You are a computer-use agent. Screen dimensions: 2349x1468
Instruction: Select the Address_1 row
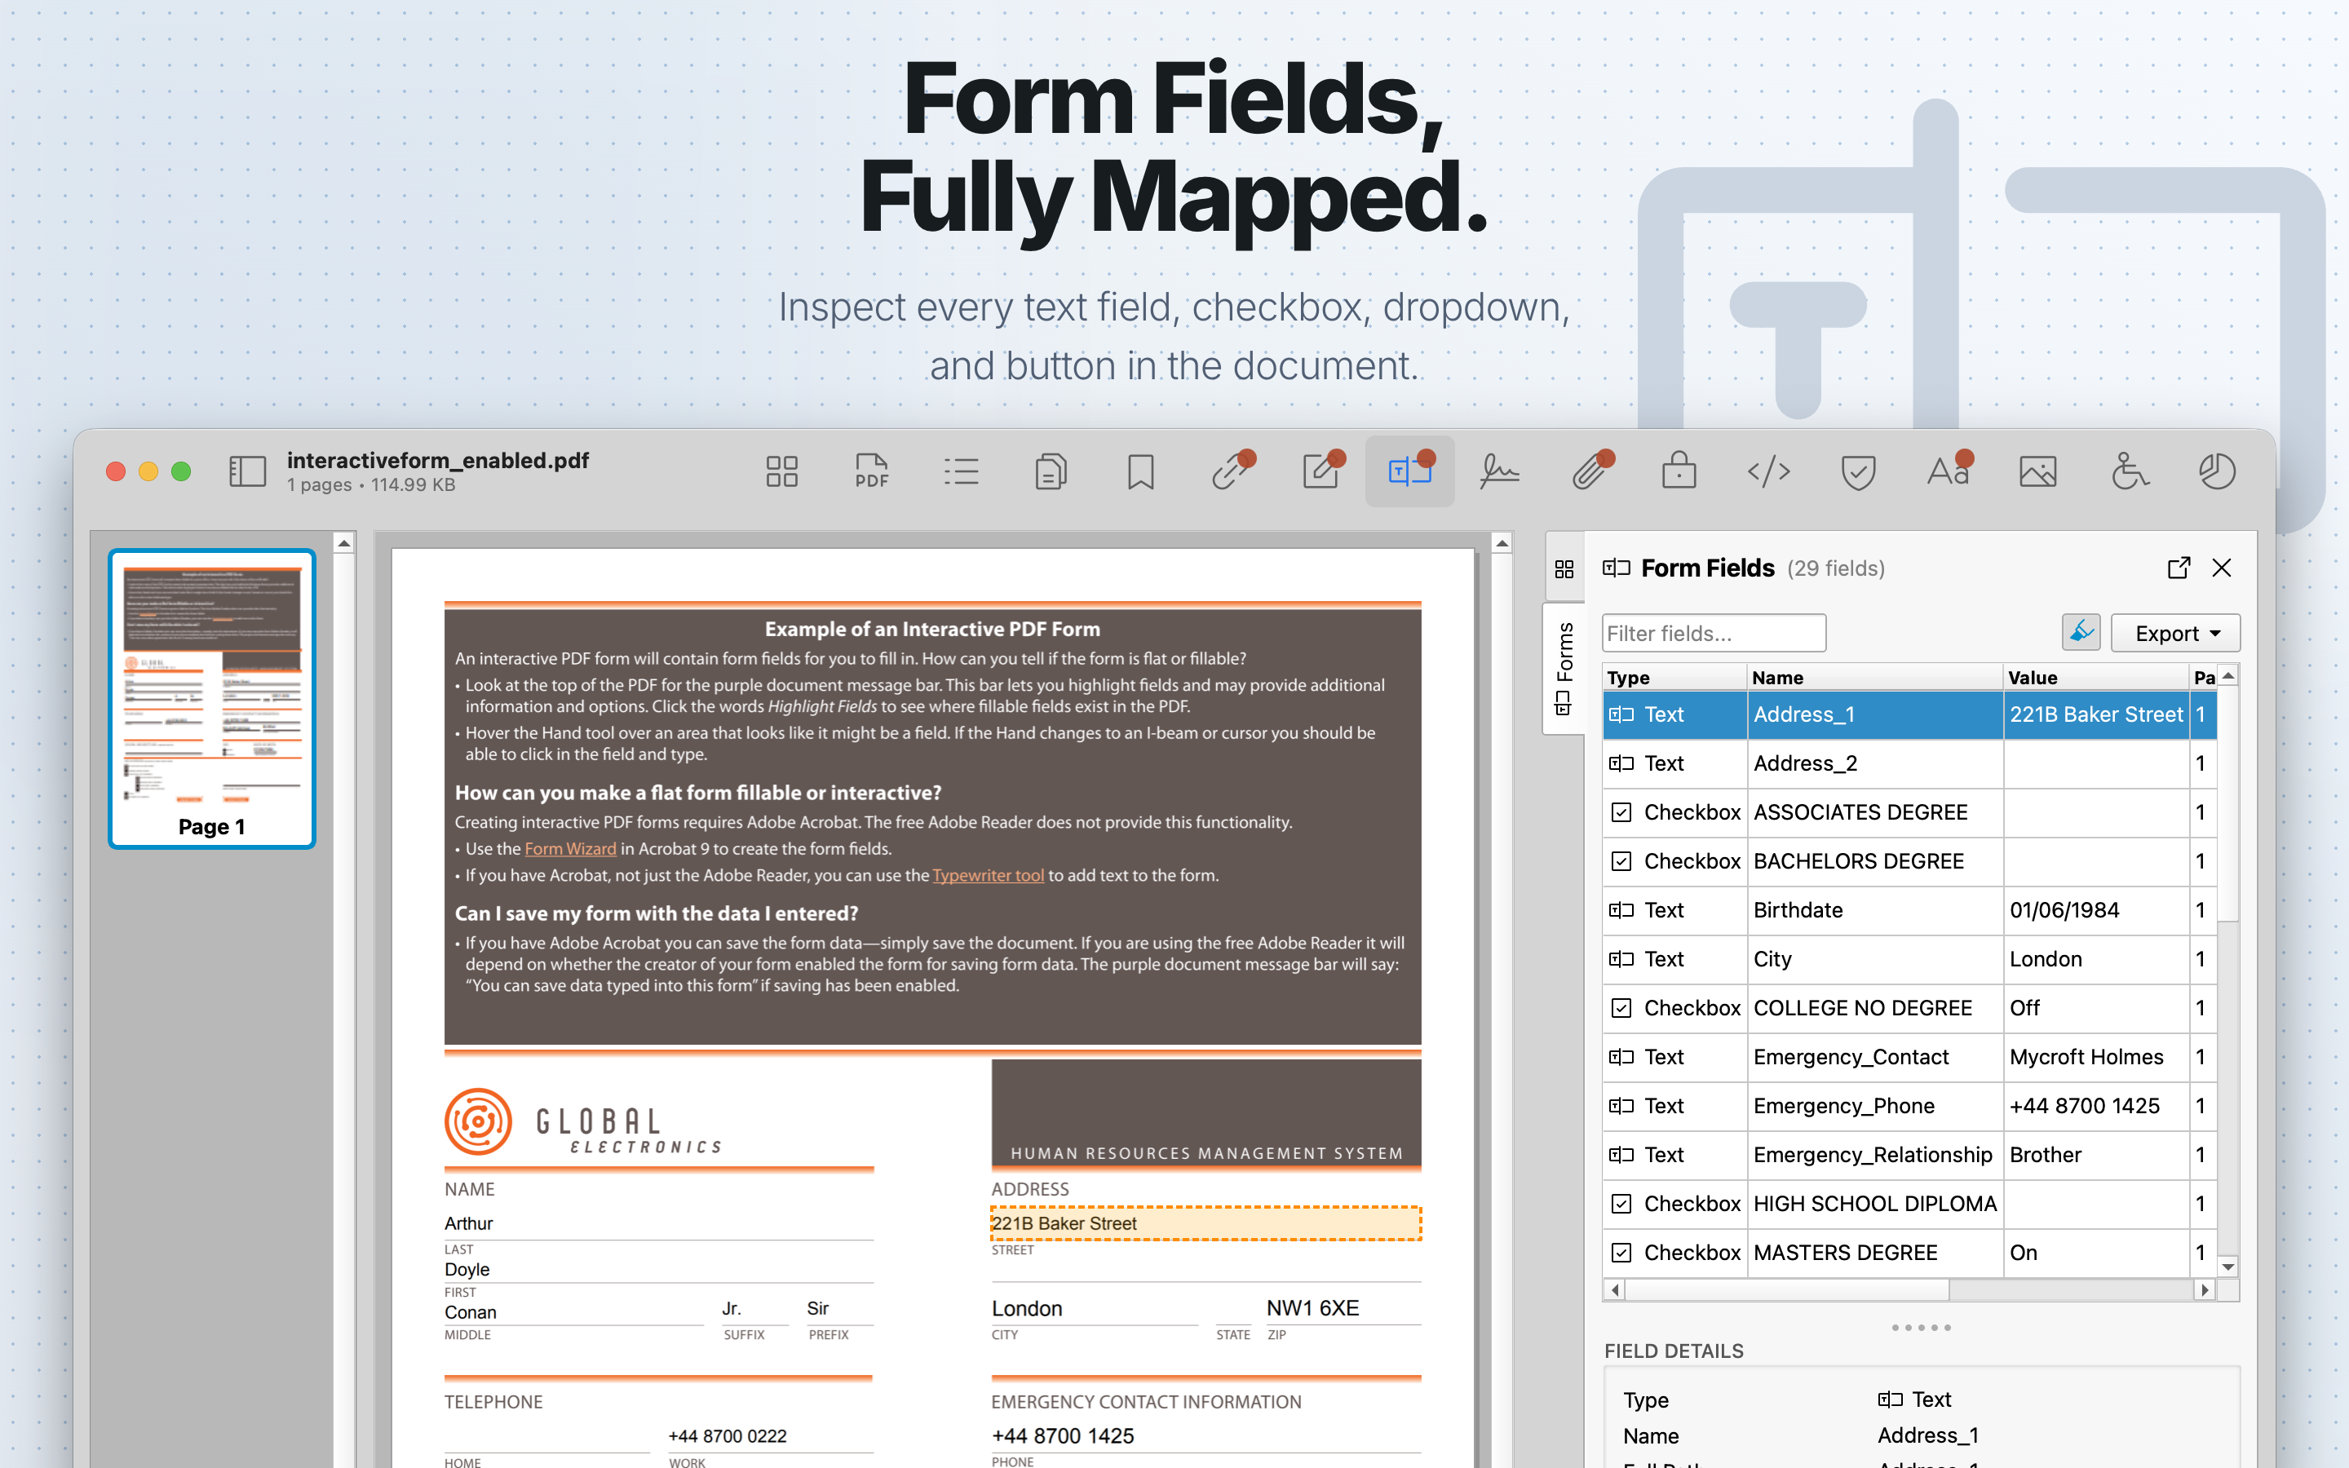(1909, 714)
